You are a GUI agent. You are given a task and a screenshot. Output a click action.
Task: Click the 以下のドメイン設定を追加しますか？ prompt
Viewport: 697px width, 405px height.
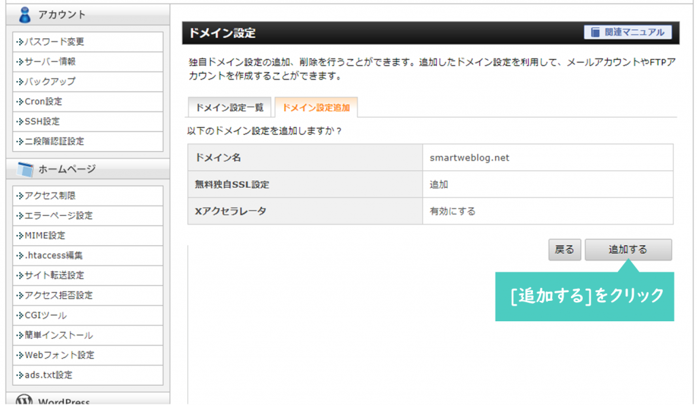[265, 131]
